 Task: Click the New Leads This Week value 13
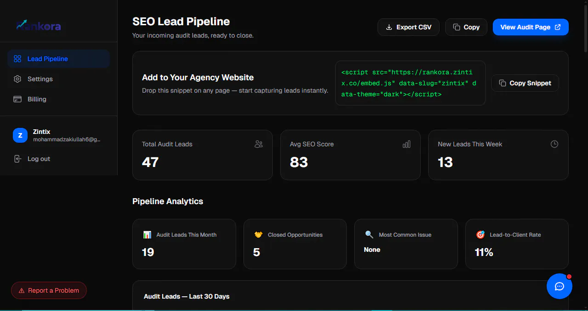click(x=446, y=162)
